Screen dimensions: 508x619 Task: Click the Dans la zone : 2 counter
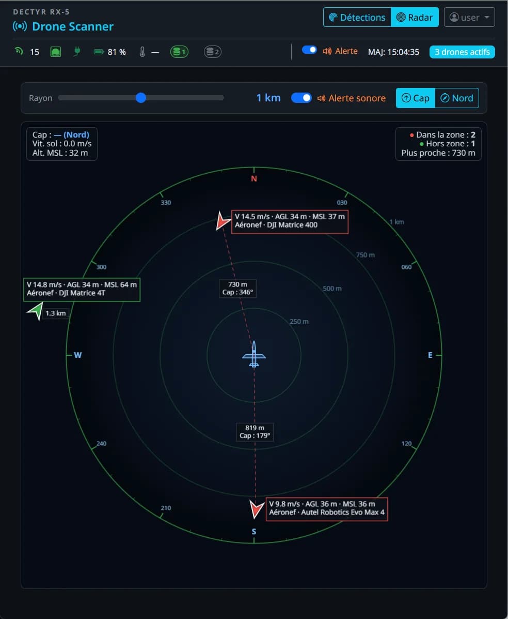point(442,134)
